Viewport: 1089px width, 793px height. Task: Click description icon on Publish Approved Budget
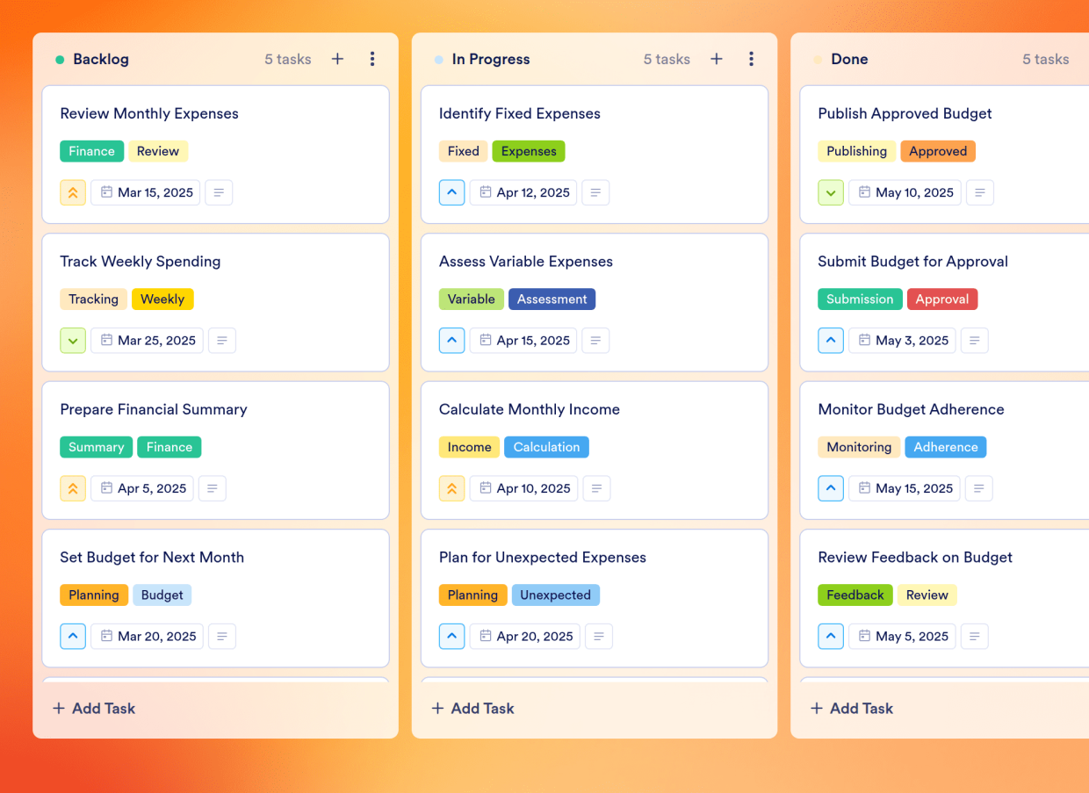click(x=980, y=192)
